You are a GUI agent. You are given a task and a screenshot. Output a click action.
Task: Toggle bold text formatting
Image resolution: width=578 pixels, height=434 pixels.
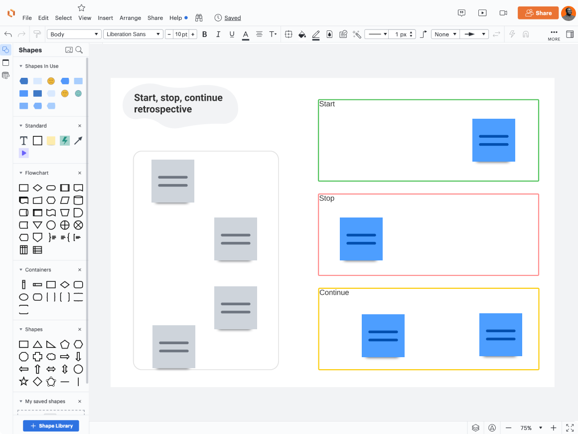[x=204, y=34]
